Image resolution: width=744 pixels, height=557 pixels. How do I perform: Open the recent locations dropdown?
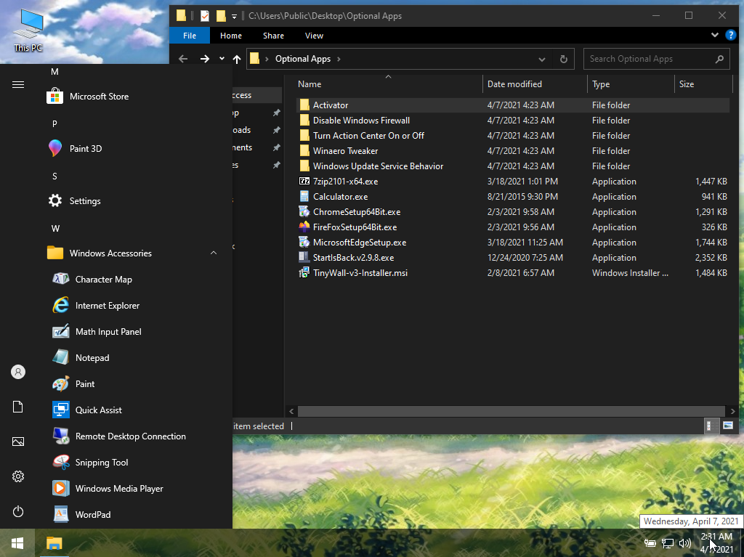point(222,59)
